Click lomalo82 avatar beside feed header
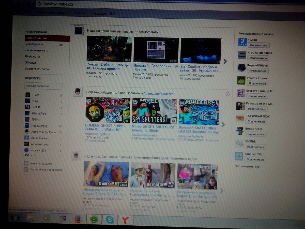The width and height of the screenshot is (305, 229). pos(79,30)
